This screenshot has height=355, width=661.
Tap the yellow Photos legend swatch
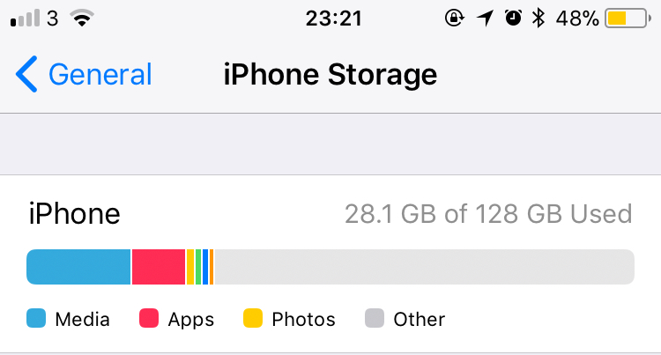click(x=253, y=318)
